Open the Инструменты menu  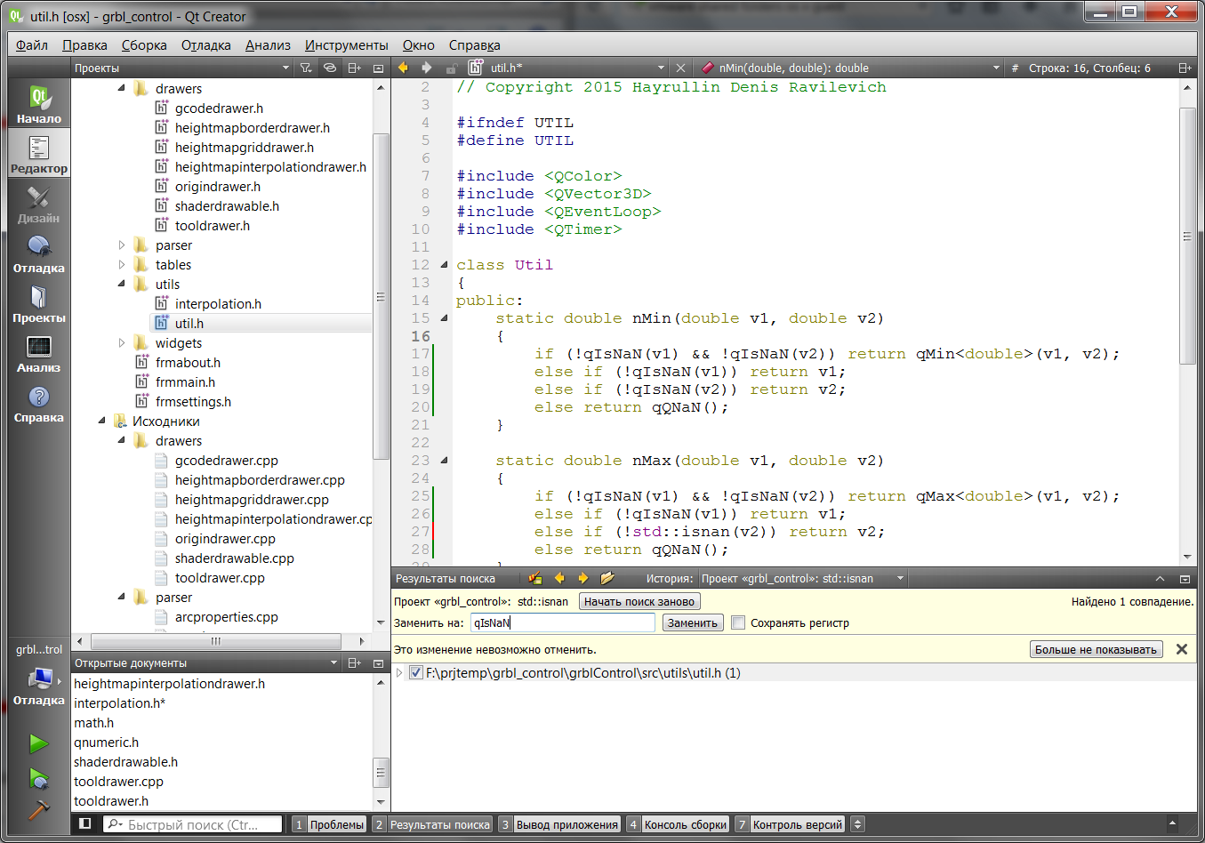[x=347, y=44]
